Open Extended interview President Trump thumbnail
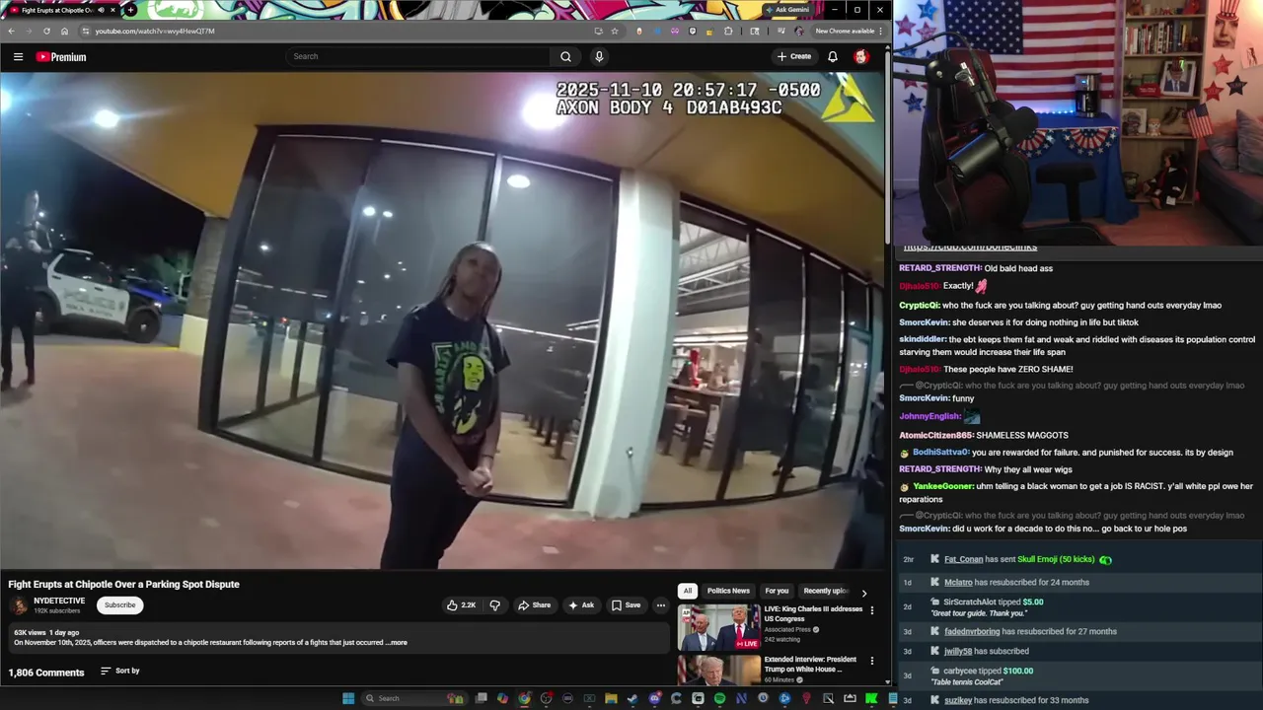This screenshot has height=710, width=1263. 719,671
